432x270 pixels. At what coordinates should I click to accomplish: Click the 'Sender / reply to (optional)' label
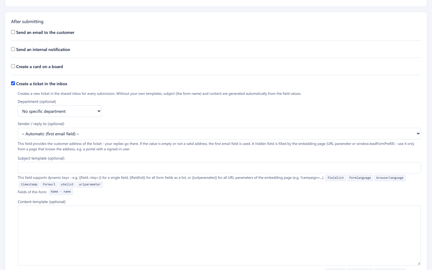pos(41,124)
